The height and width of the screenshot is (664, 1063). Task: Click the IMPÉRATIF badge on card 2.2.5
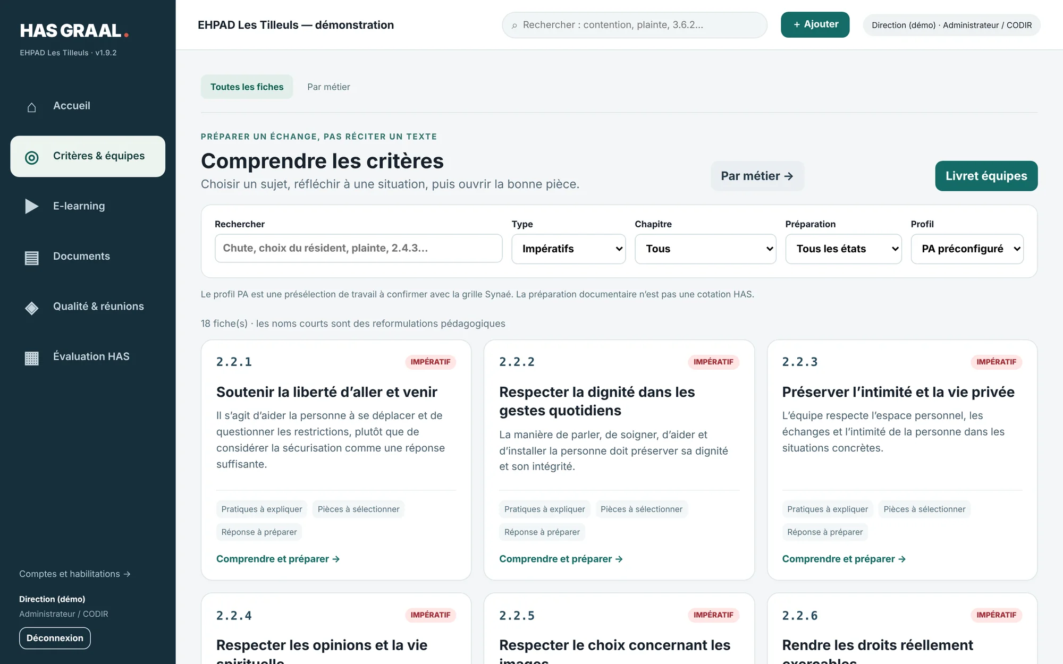(x=713, y=615)
